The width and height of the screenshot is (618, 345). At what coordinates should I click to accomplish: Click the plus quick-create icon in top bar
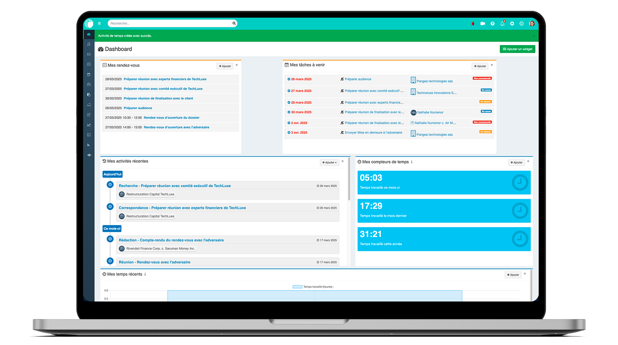click(512, 24)
